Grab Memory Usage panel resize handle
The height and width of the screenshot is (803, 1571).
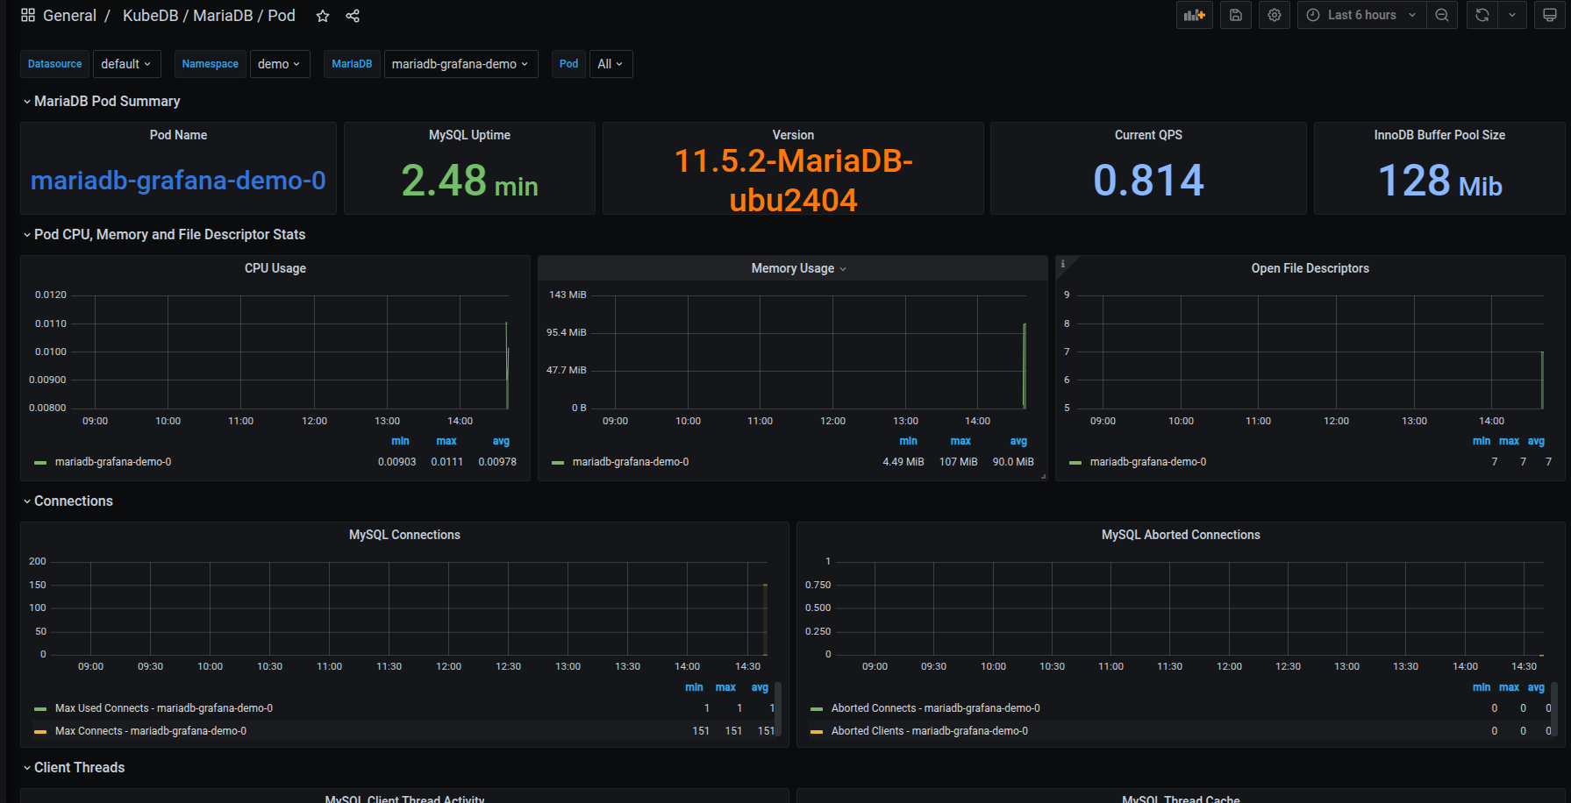tap(1043, 476)
